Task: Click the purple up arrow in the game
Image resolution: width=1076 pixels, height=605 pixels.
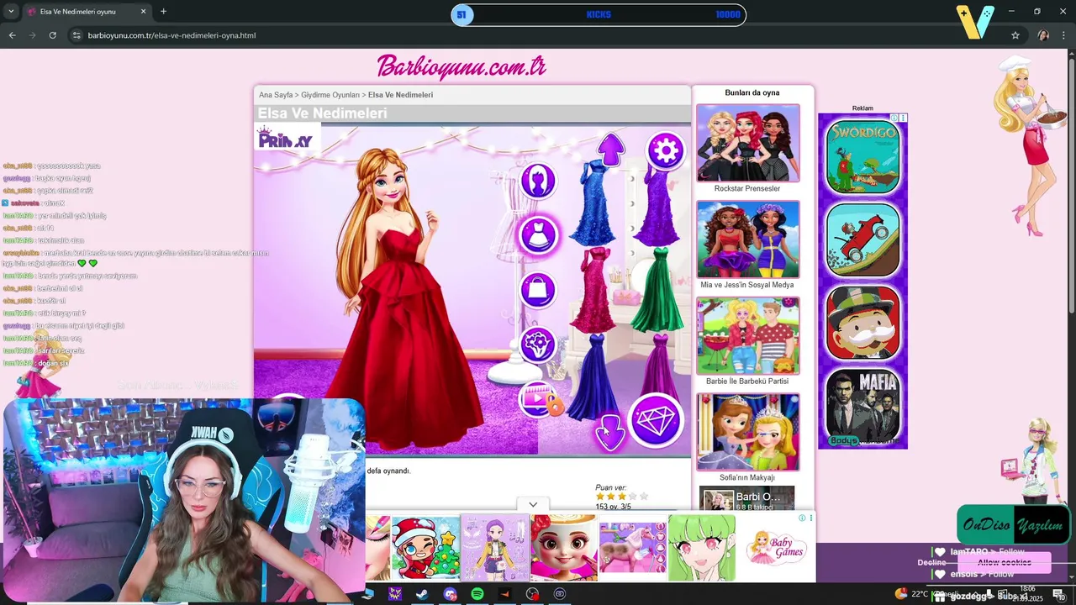Action: coord(611,149)
